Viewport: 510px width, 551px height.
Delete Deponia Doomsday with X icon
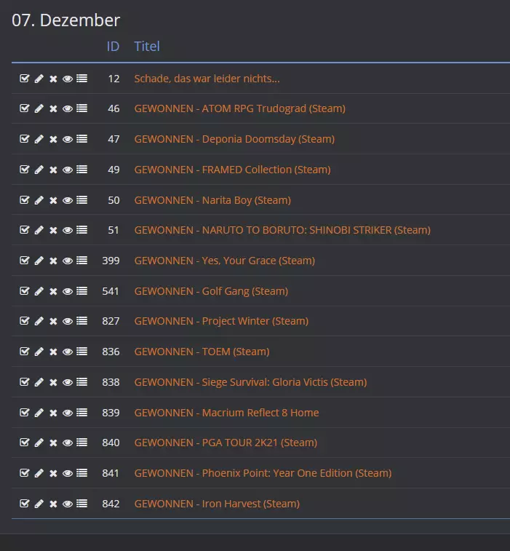[53, 139]
